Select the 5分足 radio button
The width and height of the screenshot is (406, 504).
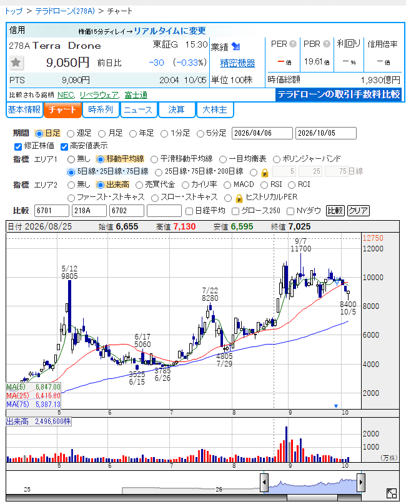tap(201, 133)
